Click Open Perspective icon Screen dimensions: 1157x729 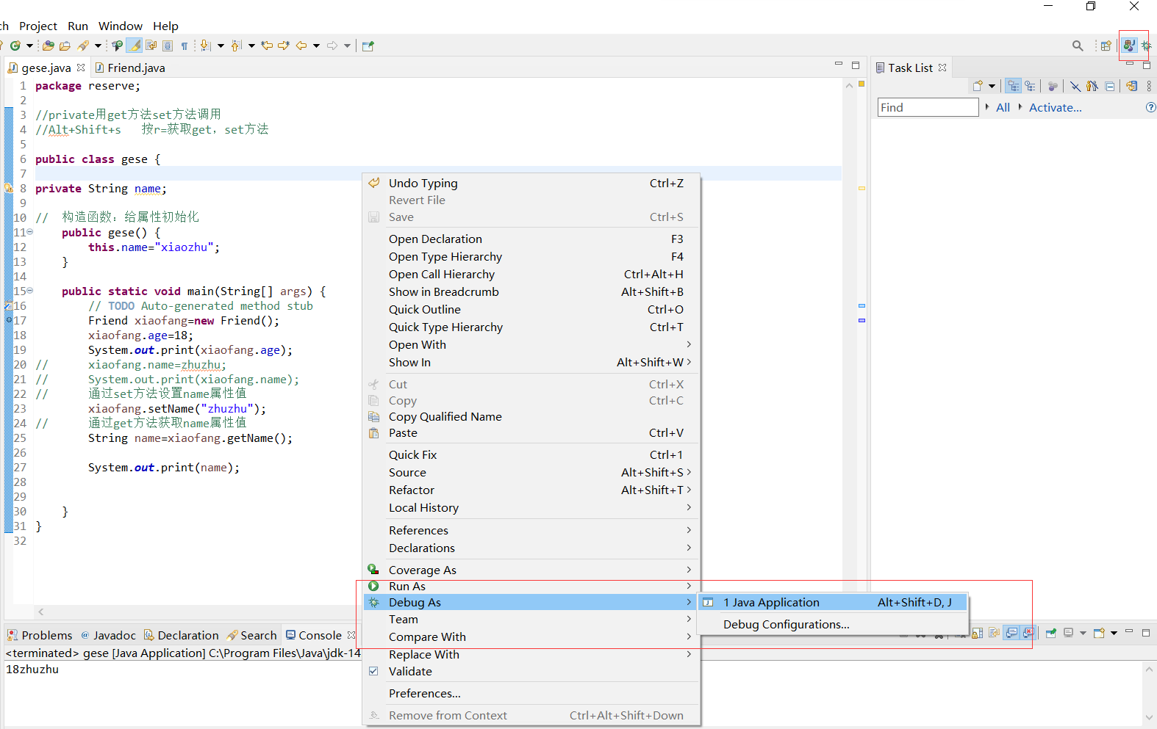pyautogui.click(x=1106, y=46)
